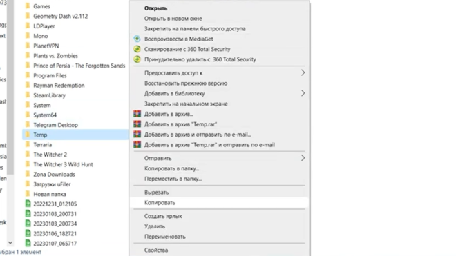Expand the 'Добавить в библиотеку' submenu arrow
456x256 pixels.
point(303,93)
